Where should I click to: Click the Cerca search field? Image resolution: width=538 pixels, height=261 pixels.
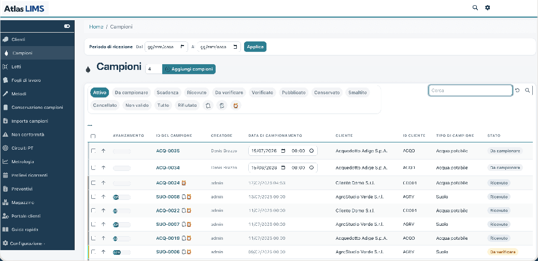[x=471, y=90]
